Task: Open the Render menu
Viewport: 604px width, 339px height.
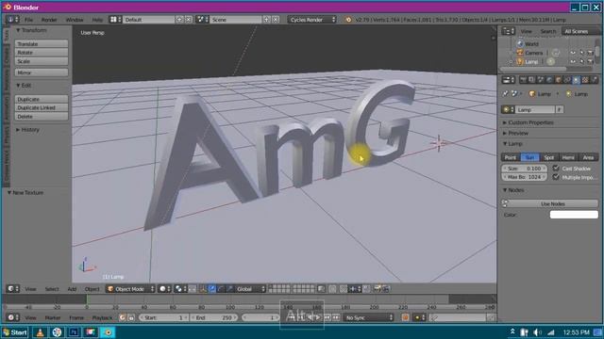Action: point(49,20)
